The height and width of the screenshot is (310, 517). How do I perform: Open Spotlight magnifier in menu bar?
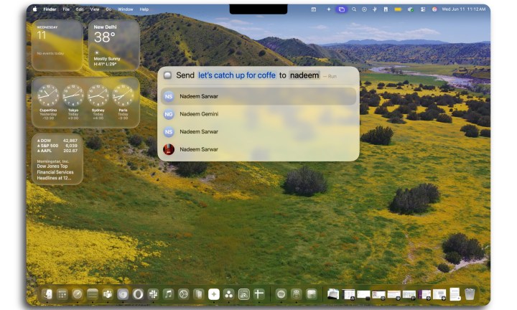coord(354,9)
